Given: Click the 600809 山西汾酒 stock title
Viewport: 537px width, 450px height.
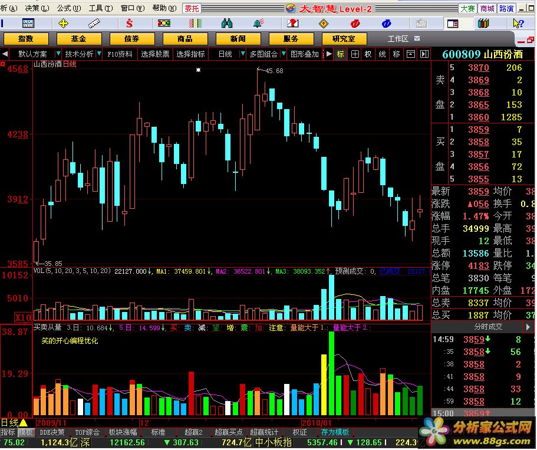Looking at the screenshot, I should (x=483, y=54).
